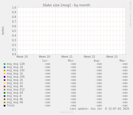Click the Cur: column header
Screen dimensions: 133x115
(x=45, y=61)
